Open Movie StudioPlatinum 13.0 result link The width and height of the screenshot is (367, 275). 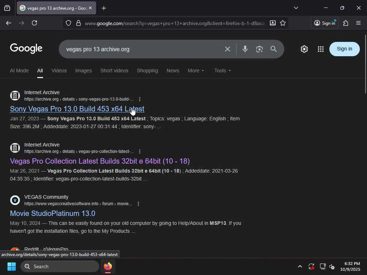52,213
